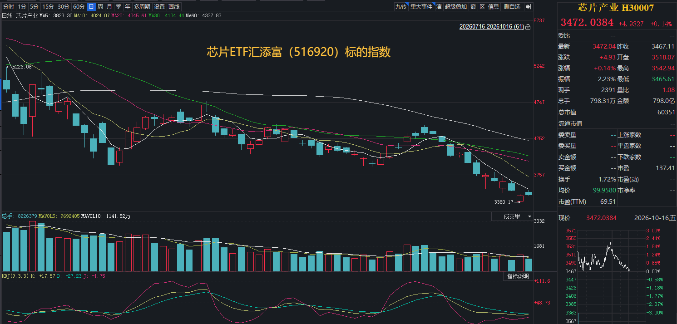The image size is (677, 324).
Task: Open the 设置 settings menu
Action: 159,7
